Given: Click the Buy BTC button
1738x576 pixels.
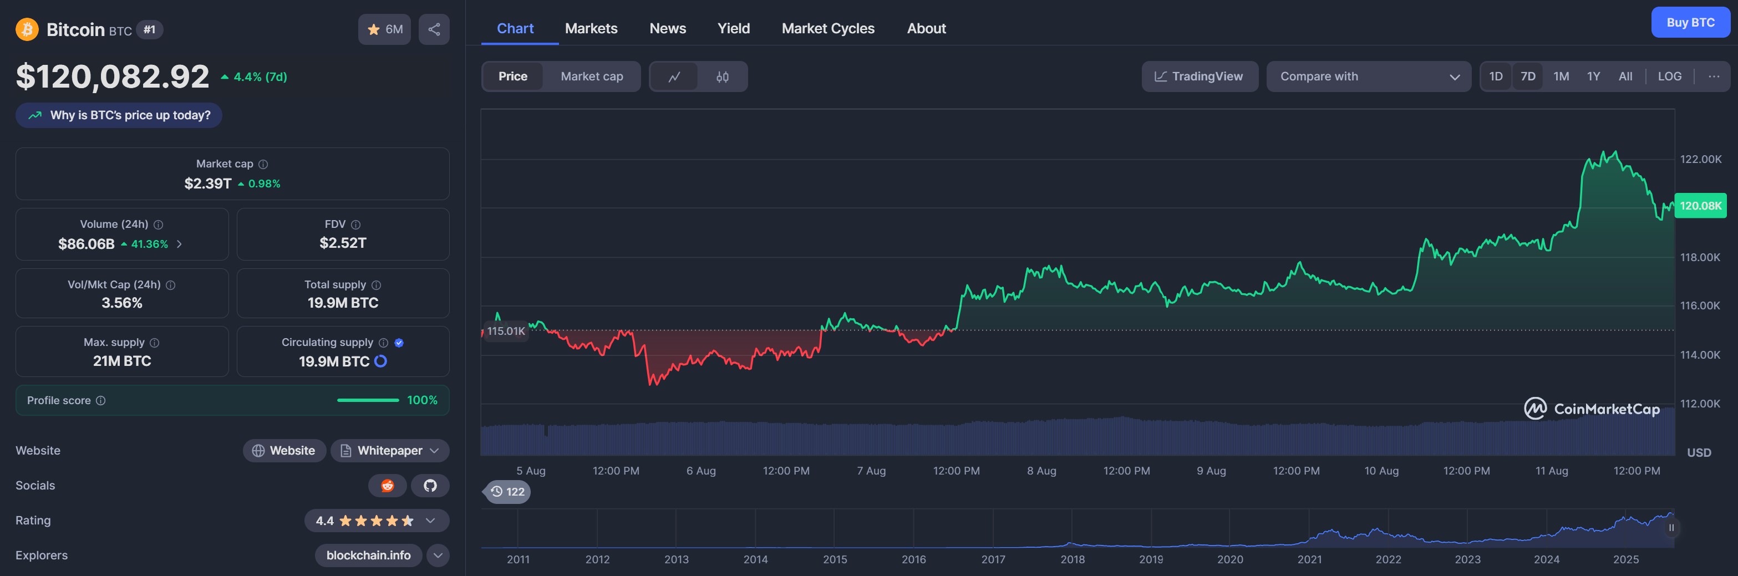Looking at the screenshot, I should point(1689,22).
